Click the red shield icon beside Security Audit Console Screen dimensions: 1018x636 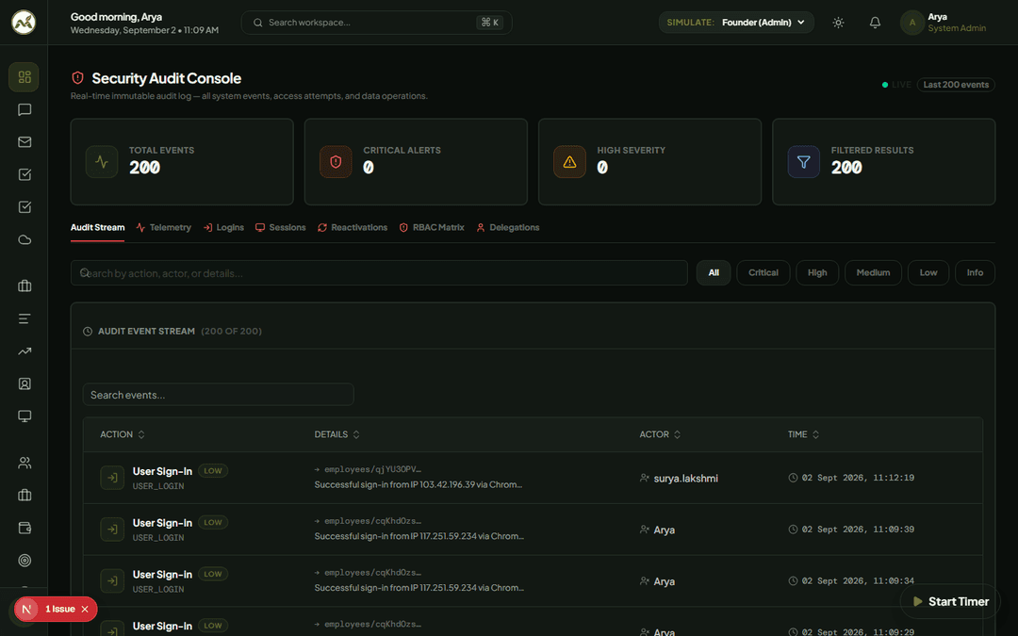click(x=78, y=78)
